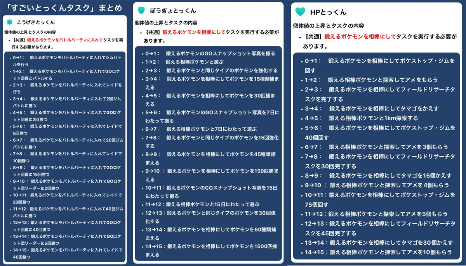
Task: Select HP row 13→14 タマゴを30個かえす
Action: 379,243
